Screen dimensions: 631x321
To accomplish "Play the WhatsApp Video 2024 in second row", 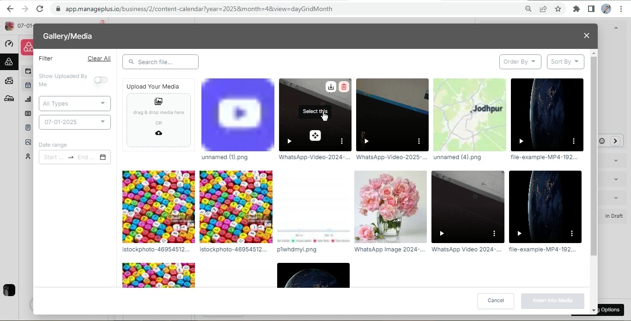I will (442, 233).
